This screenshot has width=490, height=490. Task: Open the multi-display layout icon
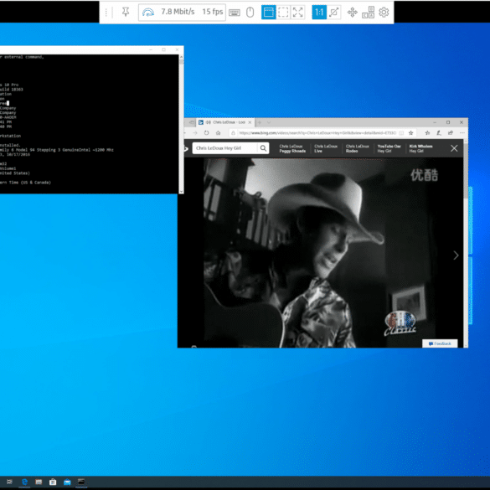(x=368, y=13)
